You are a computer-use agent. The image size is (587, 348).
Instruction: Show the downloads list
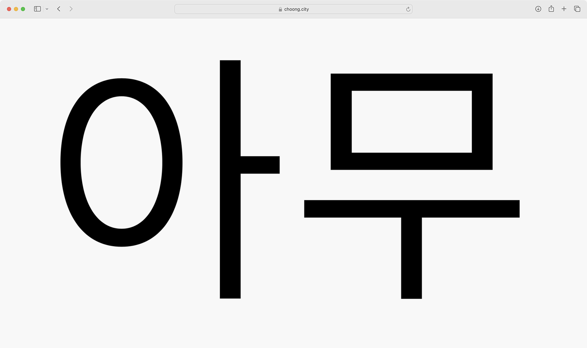point(538,9)
